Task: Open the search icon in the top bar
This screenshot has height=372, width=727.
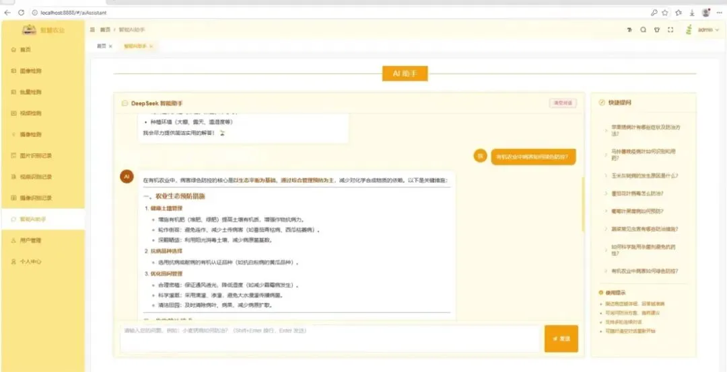Action: [643, 30]
